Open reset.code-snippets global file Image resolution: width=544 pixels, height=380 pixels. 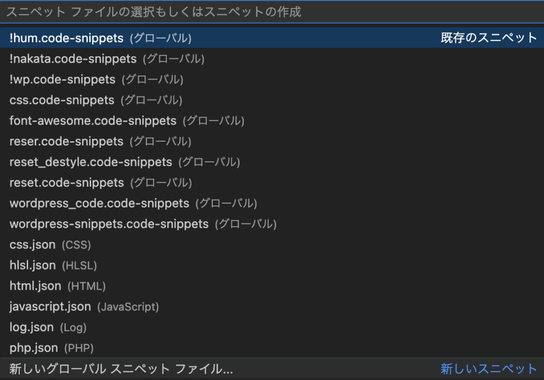point(66,183)
